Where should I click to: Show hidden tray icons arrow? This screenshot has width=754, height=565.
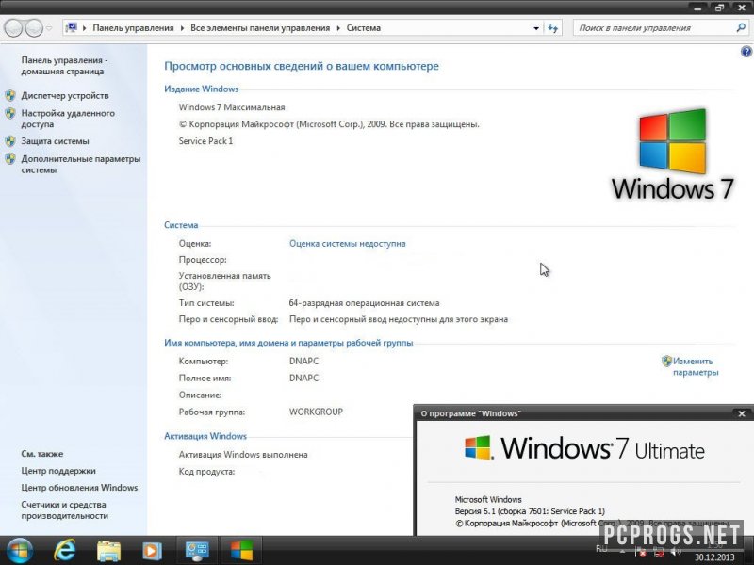[622, 551]
